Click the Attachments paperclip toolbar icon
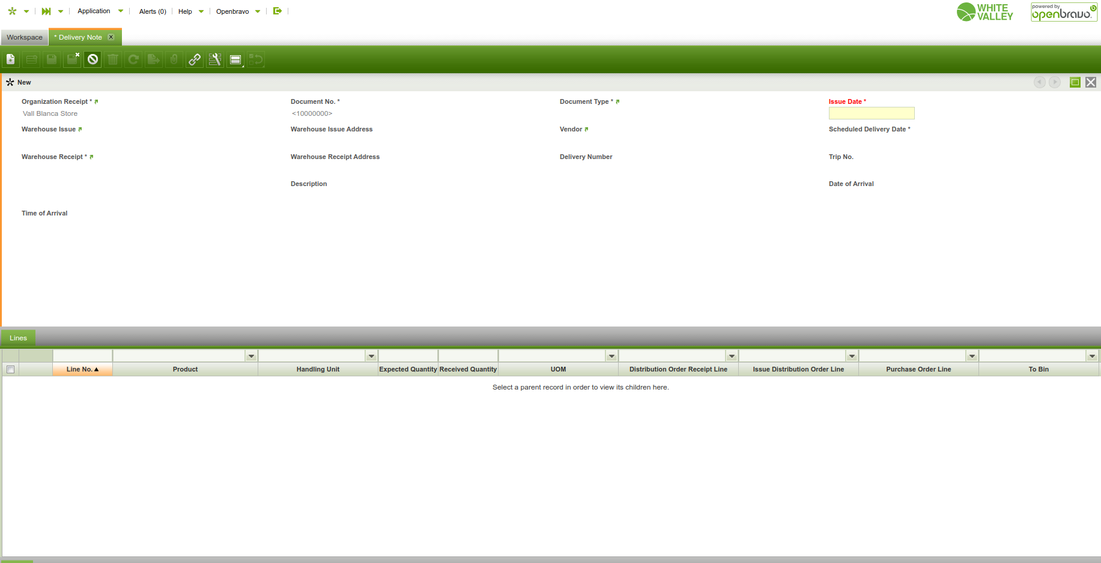The image size is (1101, 563). (174, 59)
